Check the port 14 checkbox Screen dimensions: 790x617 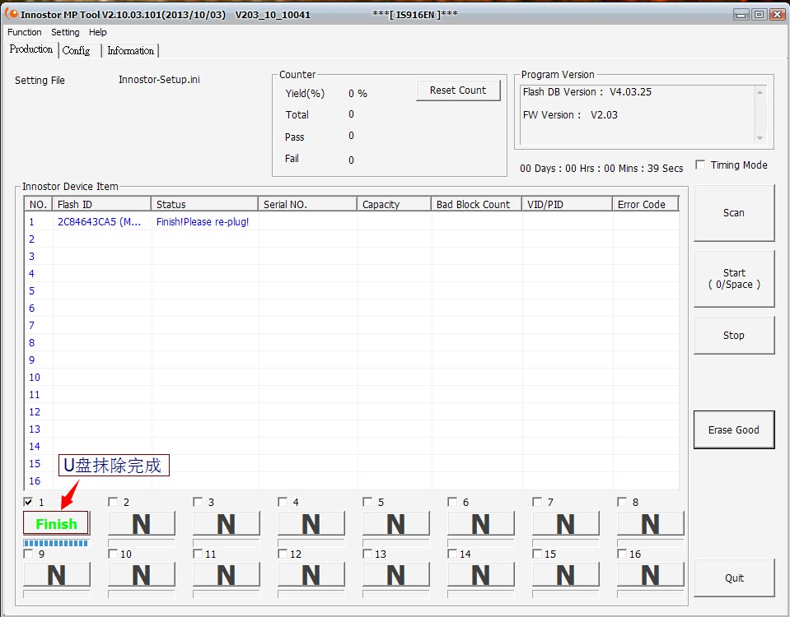point(452,554)
